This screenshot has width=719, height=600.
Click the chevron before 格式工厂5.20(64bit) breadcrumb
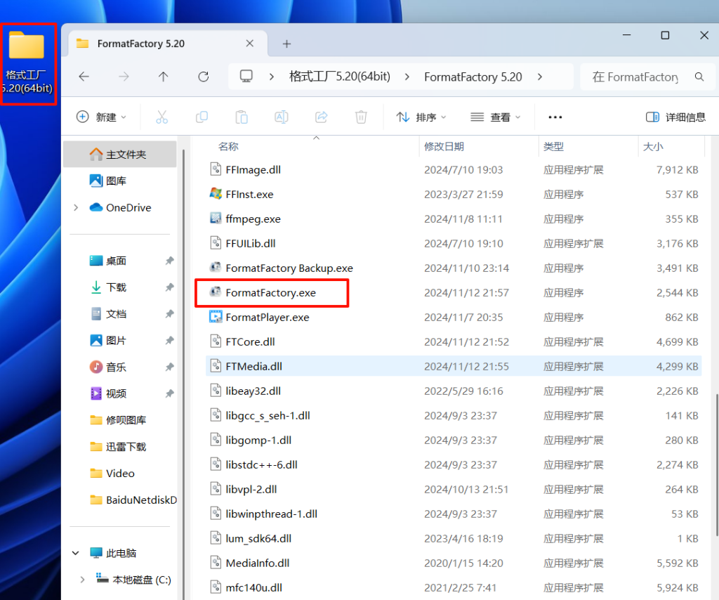[x=272, y=77]
